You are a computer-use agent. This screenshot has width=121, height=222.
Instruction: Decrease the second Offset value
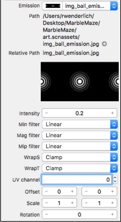[x=86, y=191]
